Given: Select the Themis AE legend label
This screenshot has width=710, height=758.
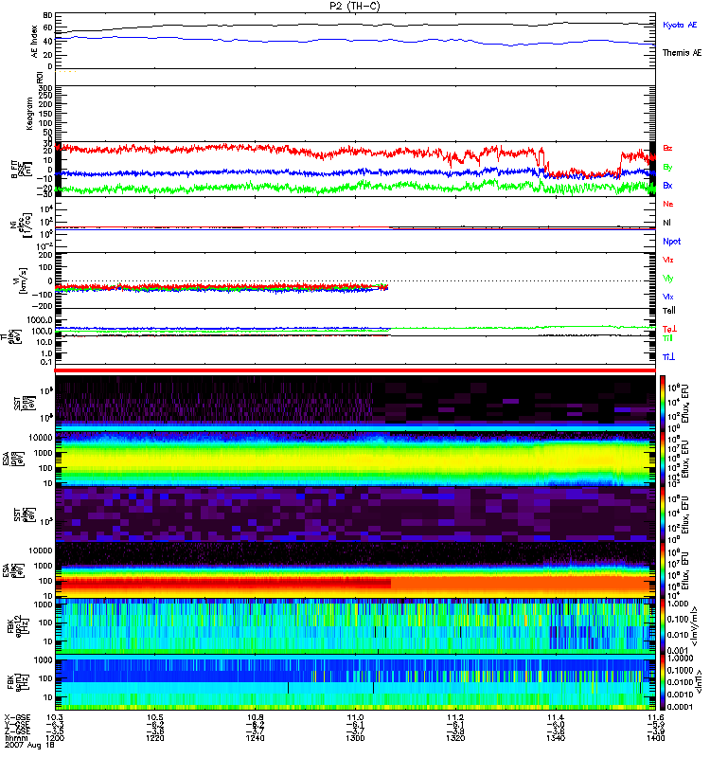Looking at the screenshot, I should pos(682,53).
